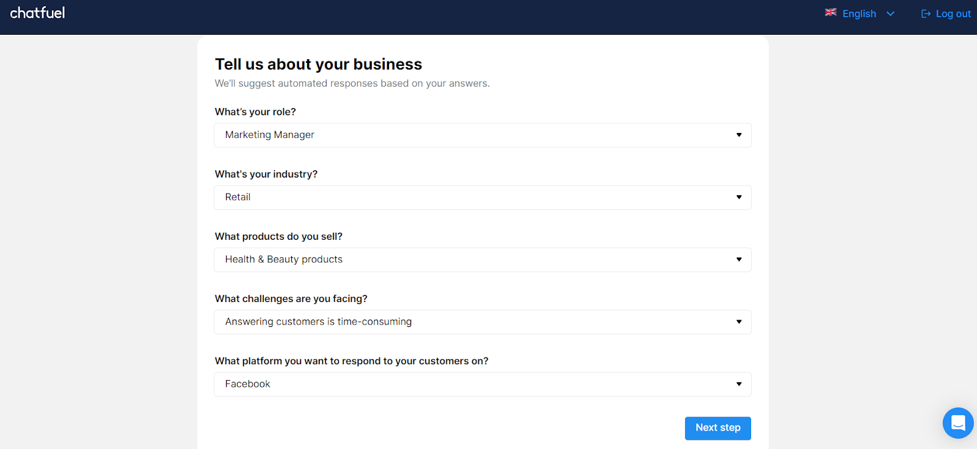This screenshot has height=449, width=977.
Task: Click the log out arrow icon
Action: tap(926, 13)
